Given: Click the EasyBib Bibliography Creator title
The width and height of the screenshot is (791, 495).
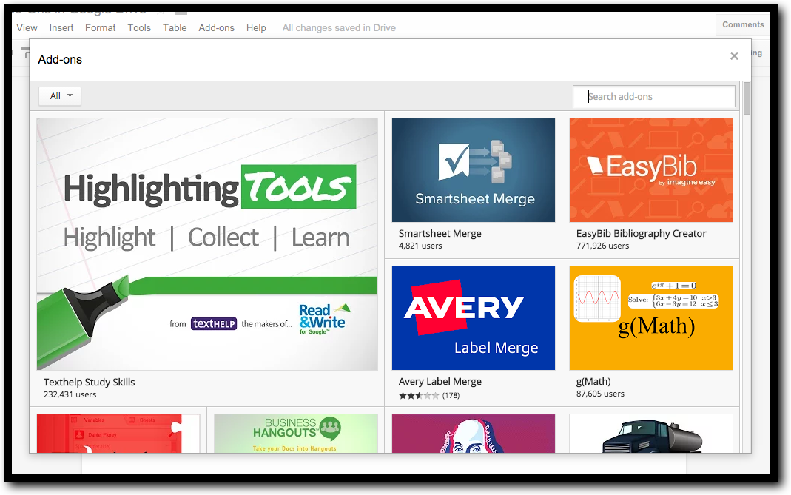Looking at the screenshot, I should tap(642, 234).
